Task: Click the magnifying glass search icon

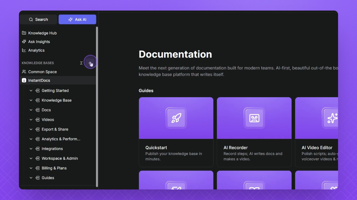Action: tap(31, 19)
